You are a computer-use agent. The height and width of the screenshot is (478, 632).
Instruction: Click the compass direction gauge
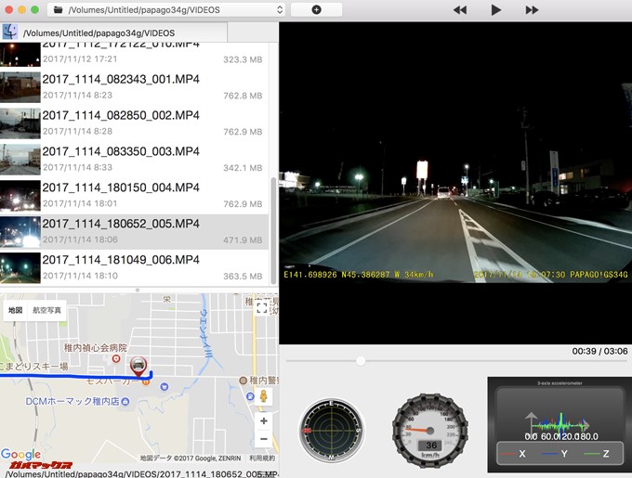coord(331,431)
